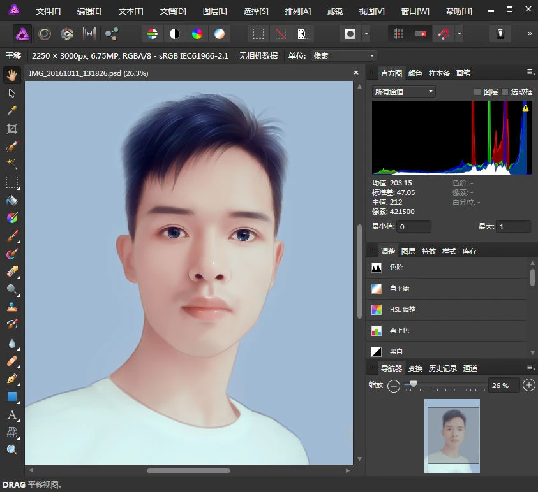This screenshot has width=538, height=492.
Task: Open the snapping options arrow beside the magnet
Action: pyautogui.click(x=459, y=33)
